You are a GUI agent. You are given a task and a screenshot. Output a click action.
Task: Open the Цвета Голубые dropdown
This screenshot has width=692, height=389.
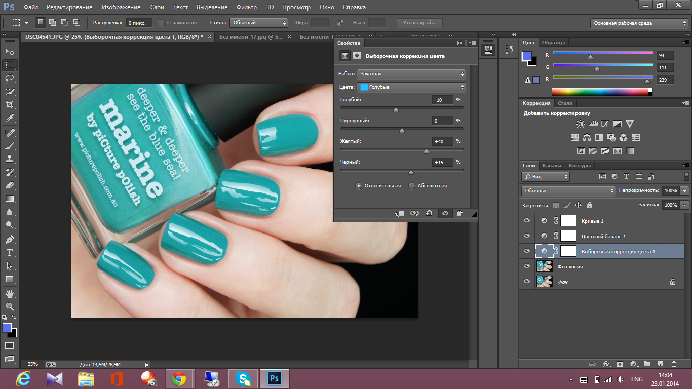[x=411, y=87]
